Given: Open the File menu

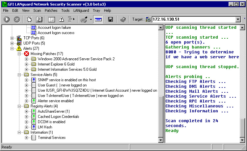Looking at the screenshot, I should (x=6, y=10).
